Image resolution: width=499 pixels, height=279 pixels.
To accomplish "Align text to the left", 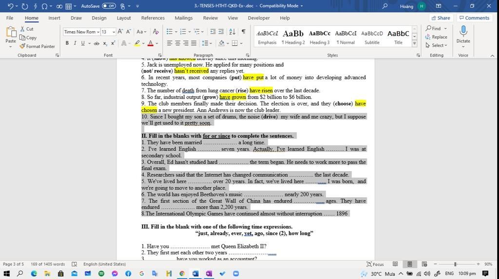I will [170, 43].
